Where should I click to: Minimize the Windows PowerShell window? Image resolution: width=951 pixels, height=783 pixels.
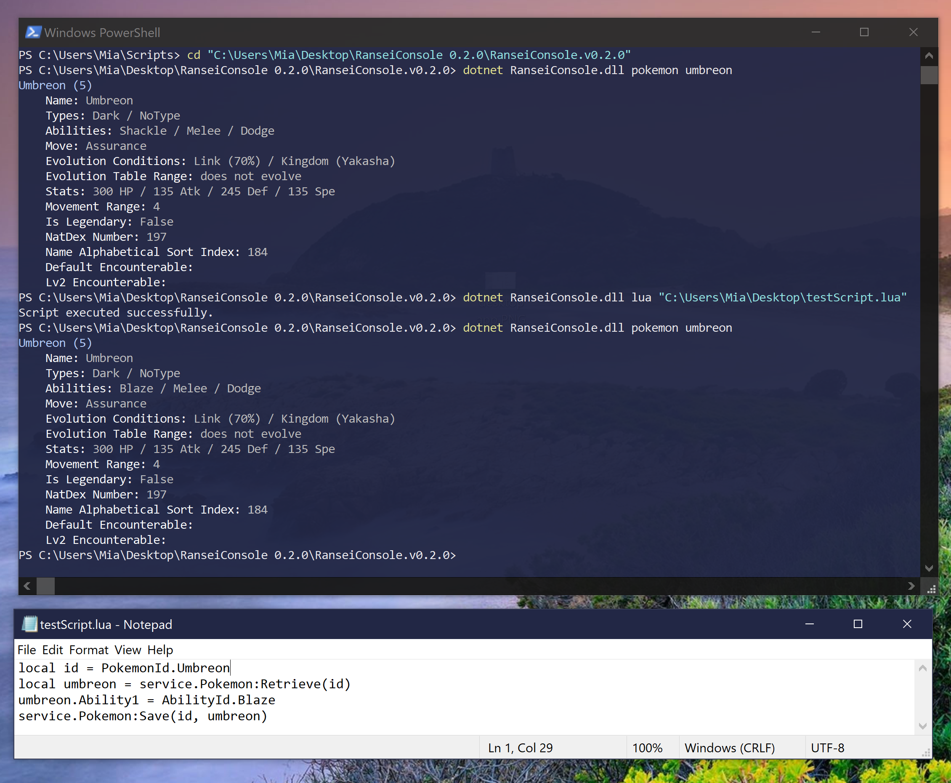click(816, 32)
